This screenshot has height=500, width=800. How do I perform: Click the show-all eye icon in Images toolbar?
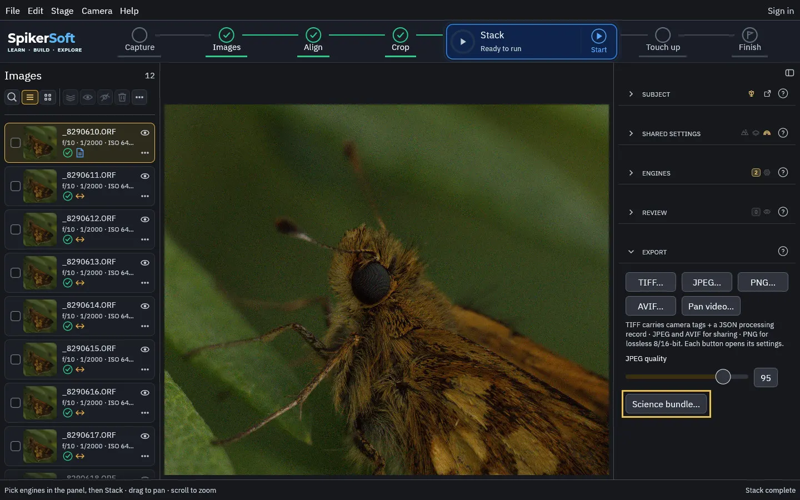[x=88, y=97]
